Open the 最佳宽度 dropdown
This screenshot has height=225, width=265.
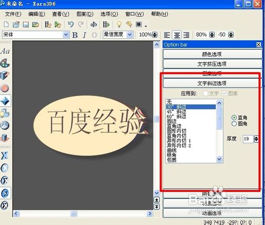click(x=130, y=34)
